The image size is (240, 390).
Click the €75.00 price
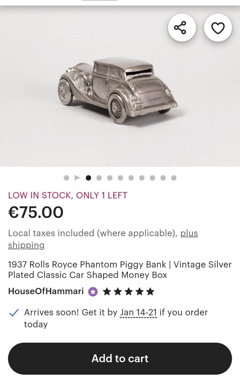click(x=36, y=212)
